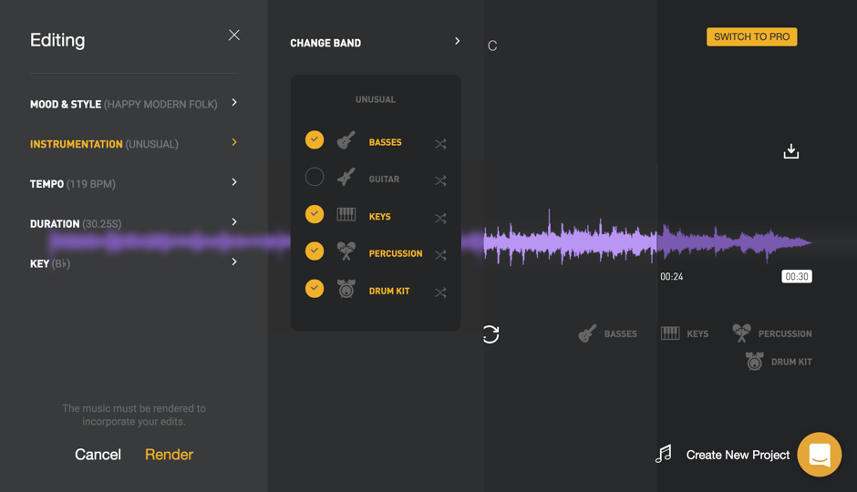Click the Basses icon below the waveform

point(587,333)
